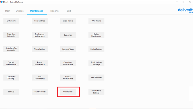Click the deliverit logo
This screenshot has height=109, width=193.
coord(185,10)
